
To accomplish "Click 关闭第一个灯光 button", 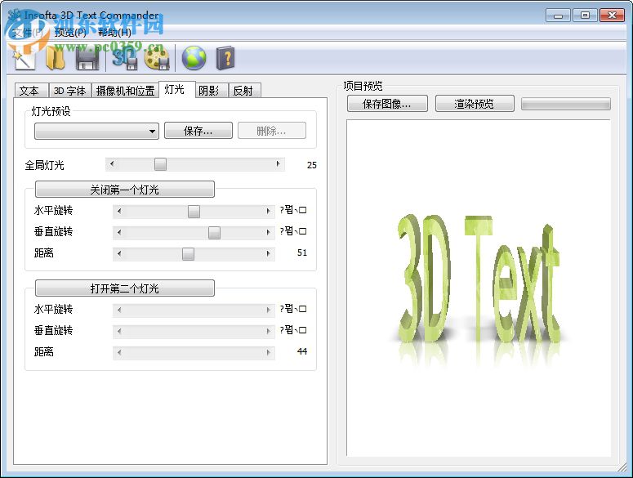I will click(125, 190).
